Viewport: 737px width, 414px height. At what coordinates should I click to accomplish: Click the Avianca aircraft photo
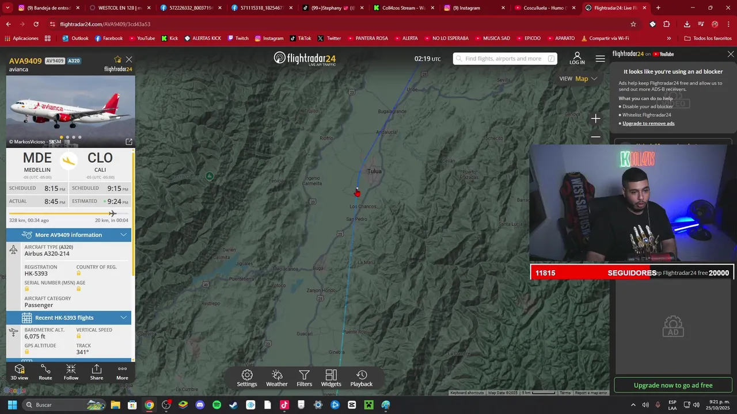[x=71, y=112]
